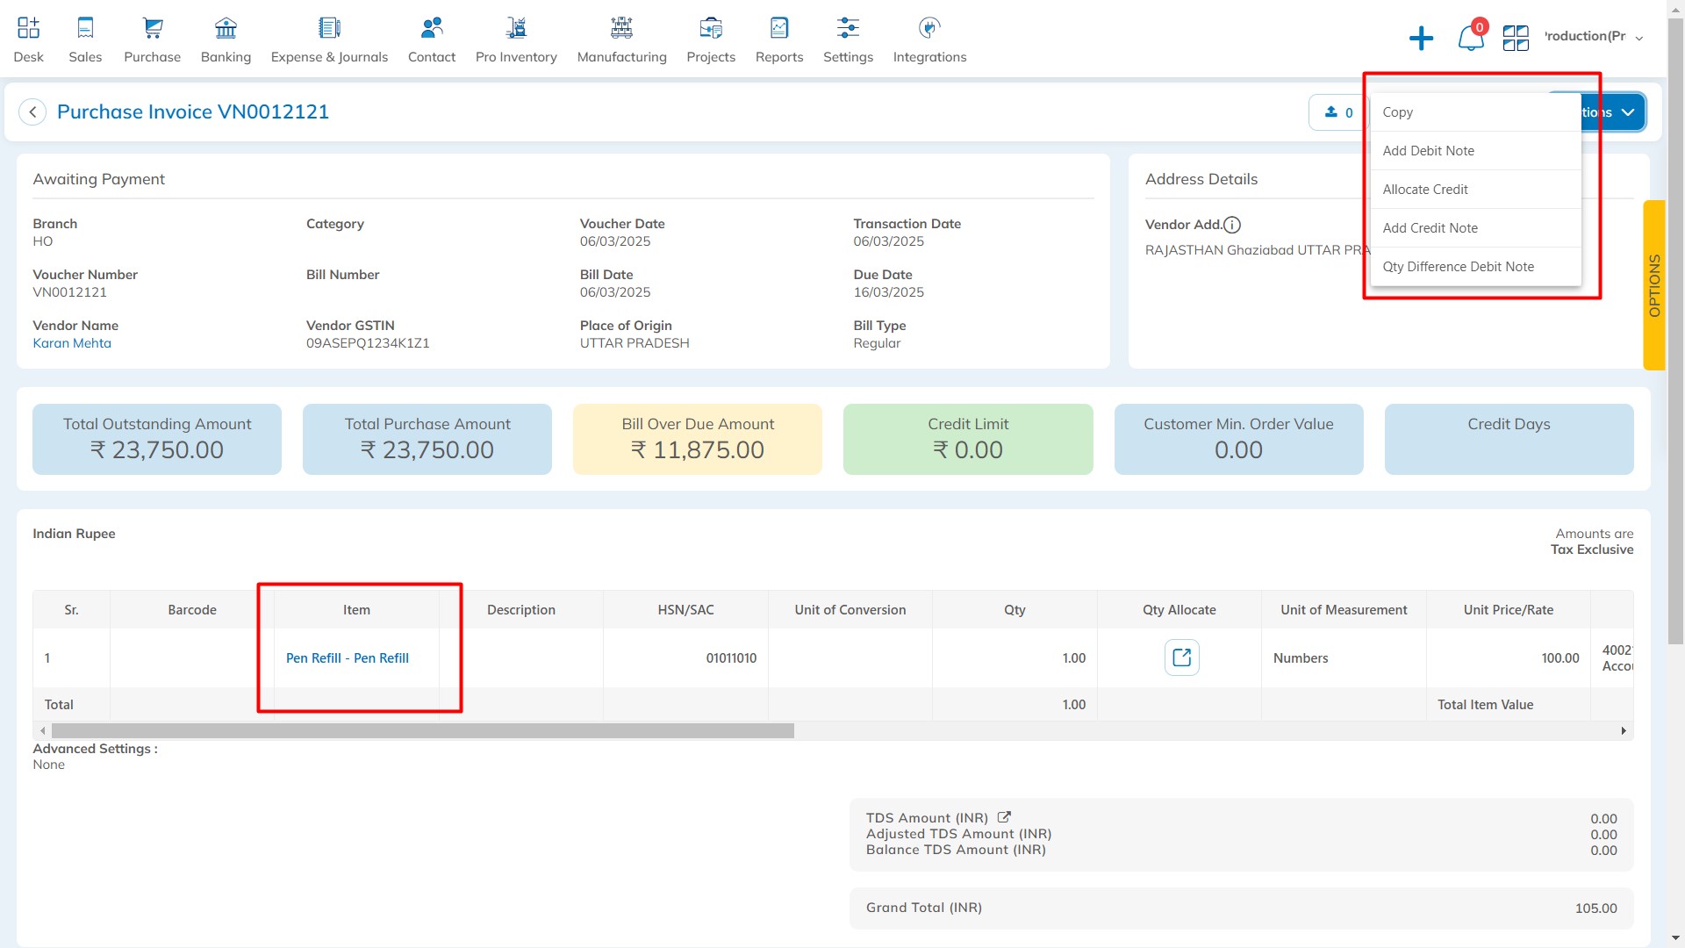The width and height of the screenshot is (1685, 948).
Task: Click the Description column header
Action: point(521,610)
